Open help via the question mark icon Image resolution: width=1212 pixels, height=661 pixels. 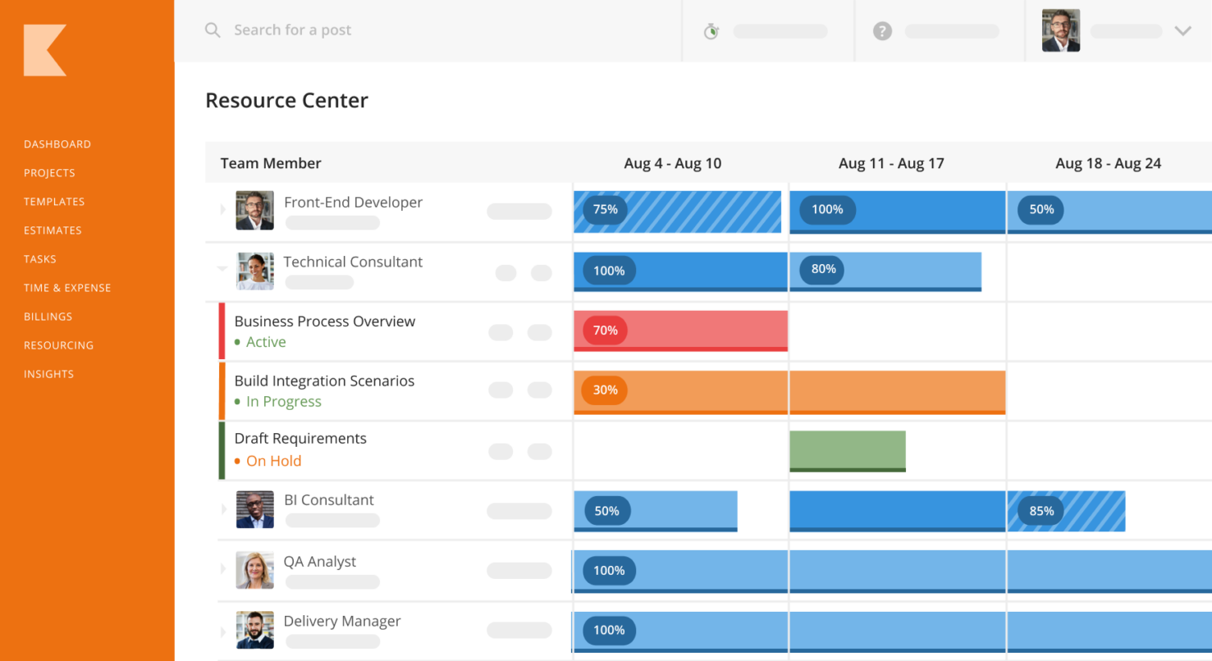click(x=881, y=30)
